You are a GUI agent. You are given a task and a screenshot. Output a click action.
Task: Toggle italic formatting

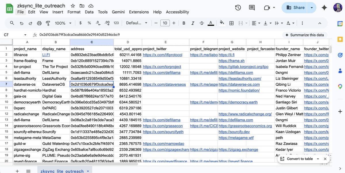click(193, 23)
